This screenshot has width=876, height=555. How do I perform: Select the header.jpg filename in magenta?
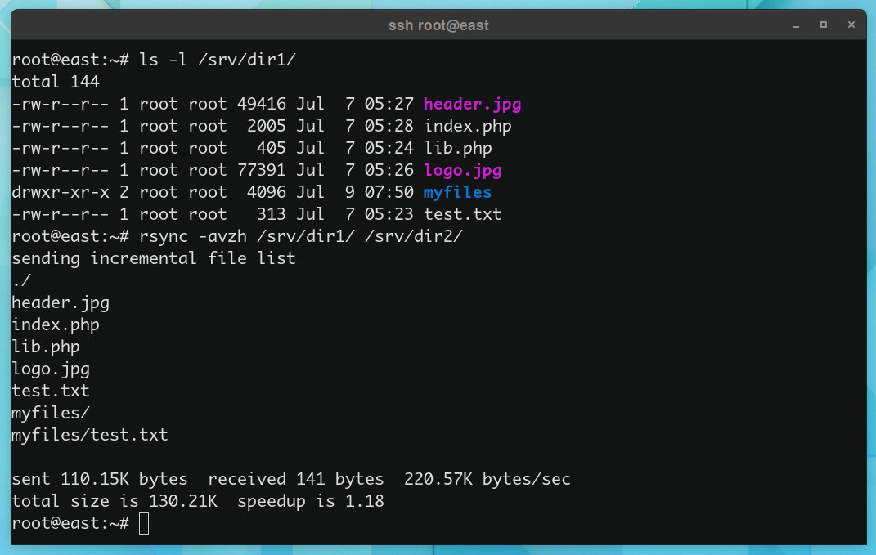click(x=472, y=104)
